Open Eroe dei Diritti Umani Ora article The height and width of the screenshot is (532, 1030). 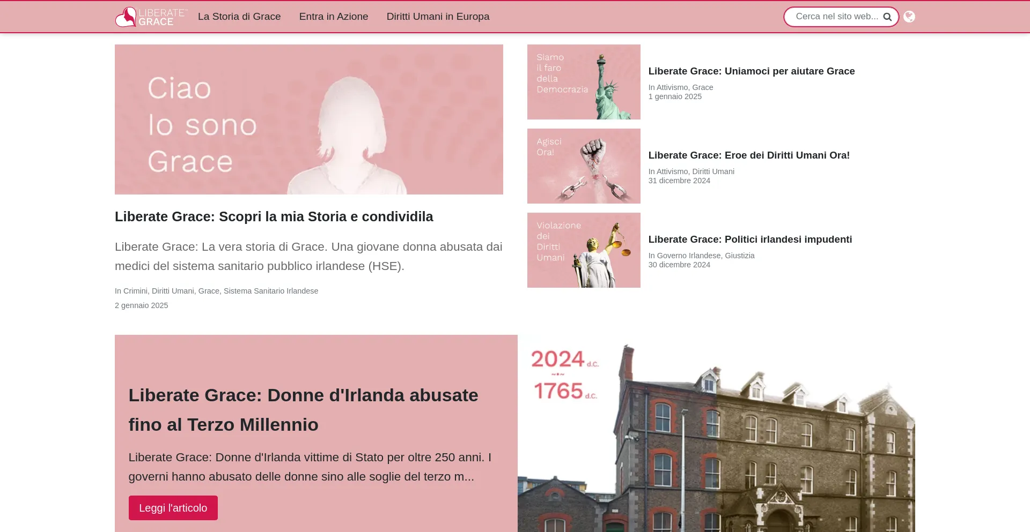[749, 155]
